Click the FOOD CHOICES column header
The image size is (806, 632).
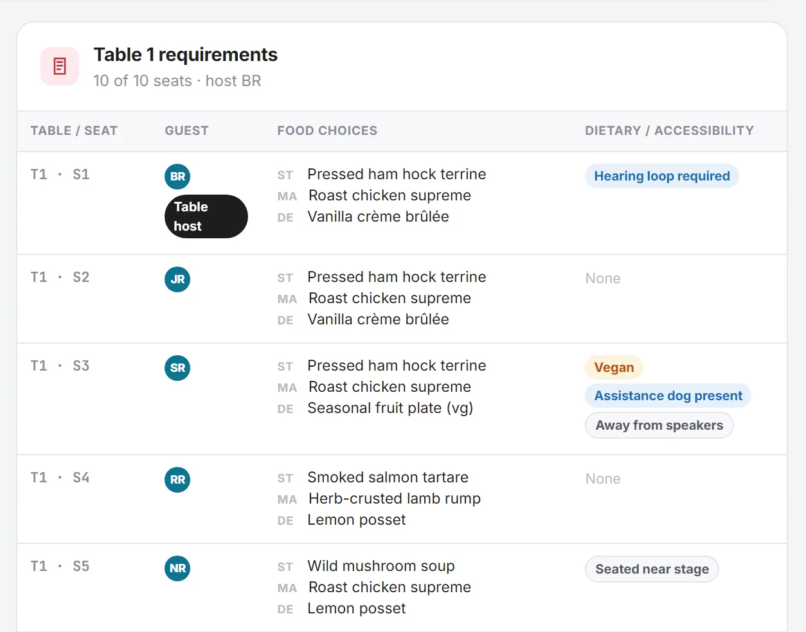327,131
